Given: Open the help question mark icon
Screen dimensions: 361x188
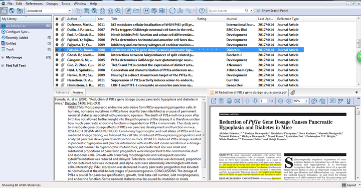Looking at the screenshot, I should click(202, 11).
